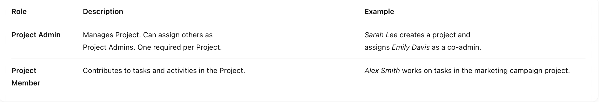Screen dimensions: 599x102
Task: Click the italic name Emily Davis
Action: [x=410, y=47]
